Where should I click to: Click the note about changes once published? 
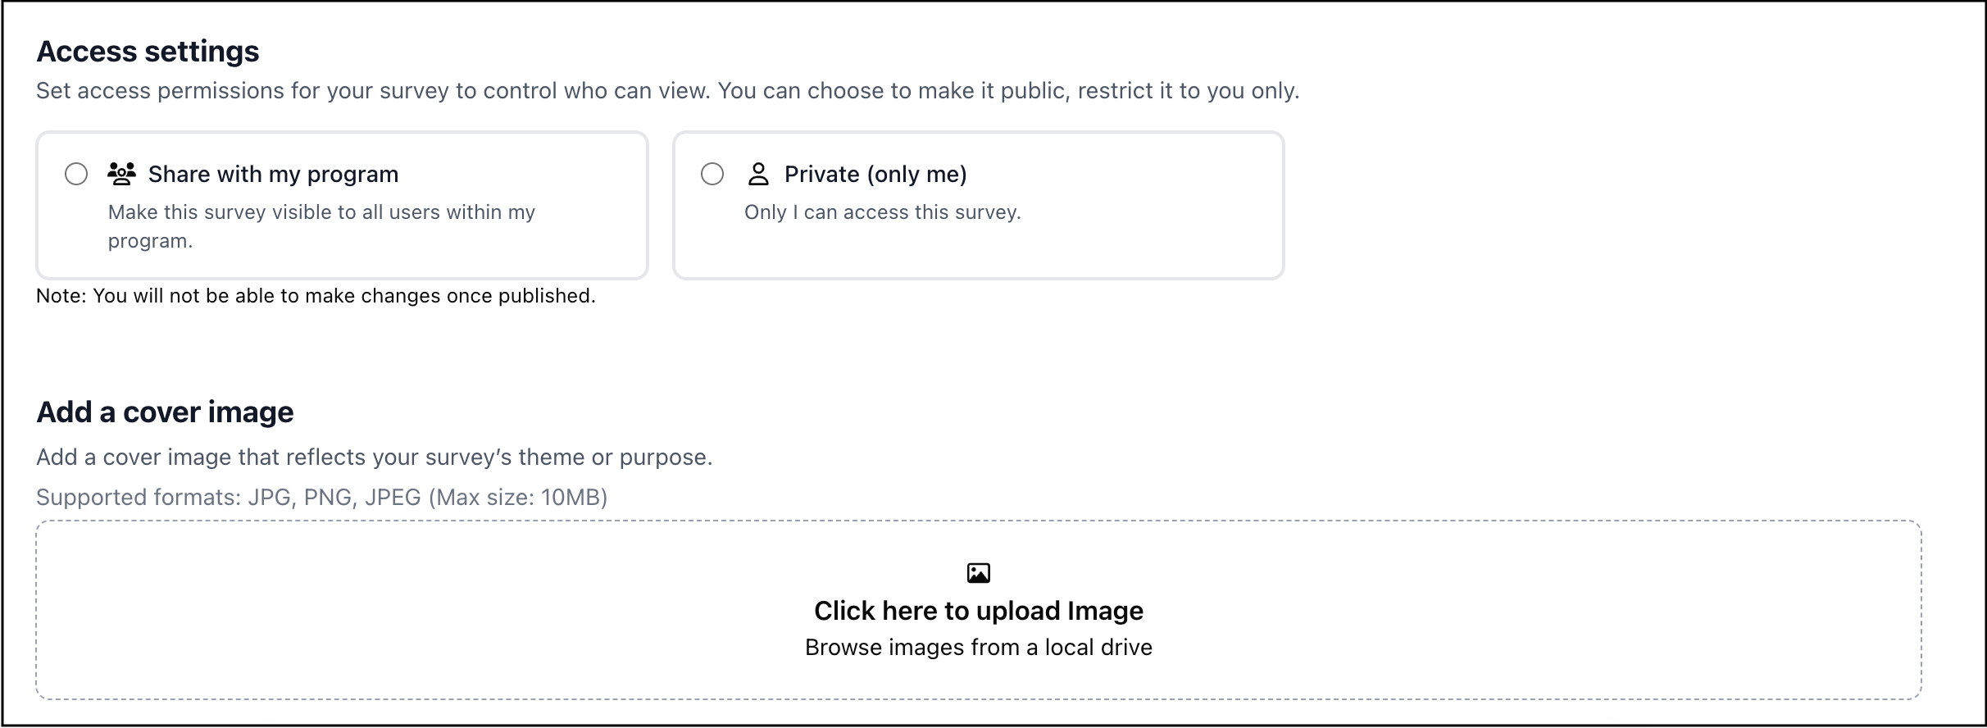(316, 296)
